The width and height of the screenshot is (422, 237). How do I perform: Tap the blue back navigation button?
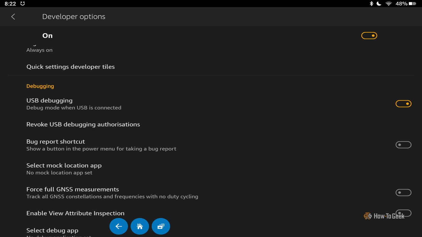click(x=119, y=226)
